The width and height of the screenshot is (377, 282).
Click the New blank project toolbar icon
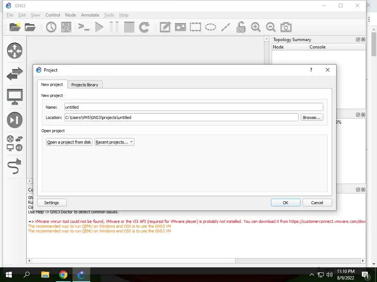pyautogui.click(x=15, y=27)
